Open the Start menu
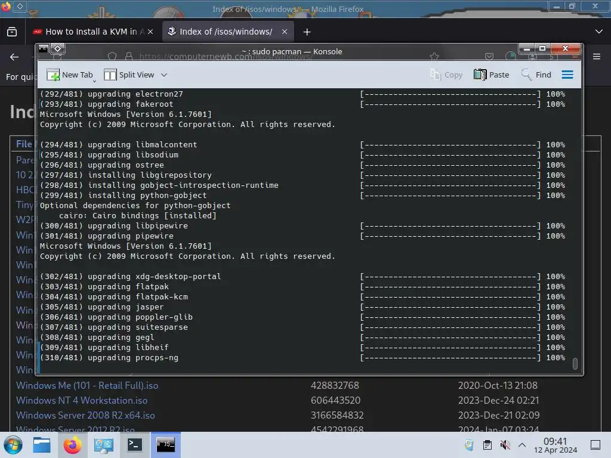Viewport: 611px width, 458px height. tap(13, 445)
